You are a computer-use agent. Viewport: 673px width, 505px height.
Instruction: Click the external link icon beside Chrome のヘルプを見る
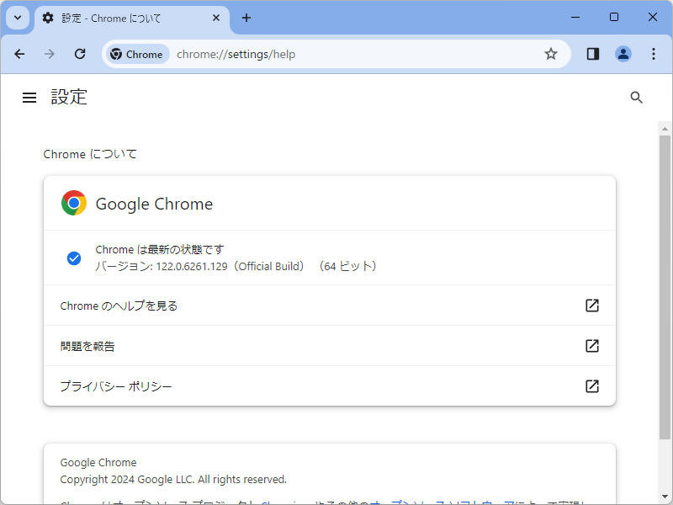(591, 306)
